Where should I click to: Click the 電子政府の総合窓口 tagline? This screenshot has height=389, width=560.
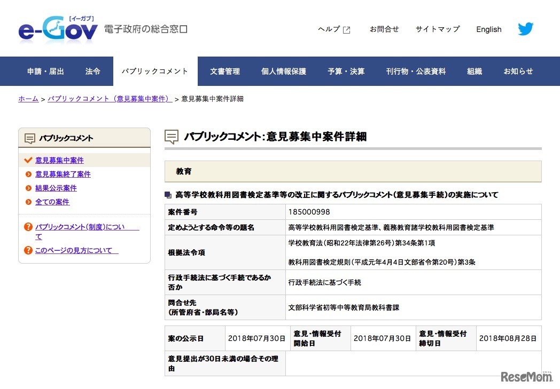pos(146,29)
